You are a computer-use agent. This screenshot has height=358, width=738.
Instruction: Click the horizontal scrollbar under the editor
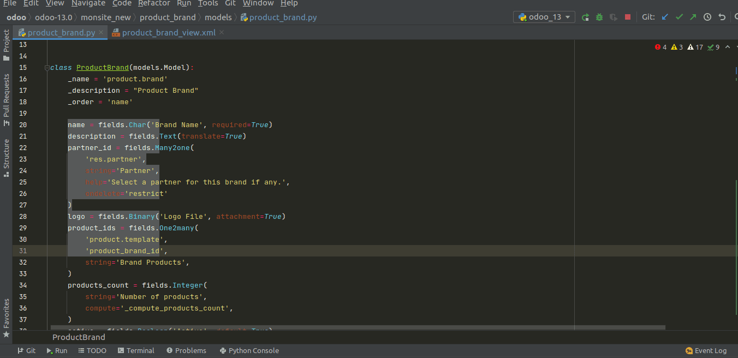358,327
